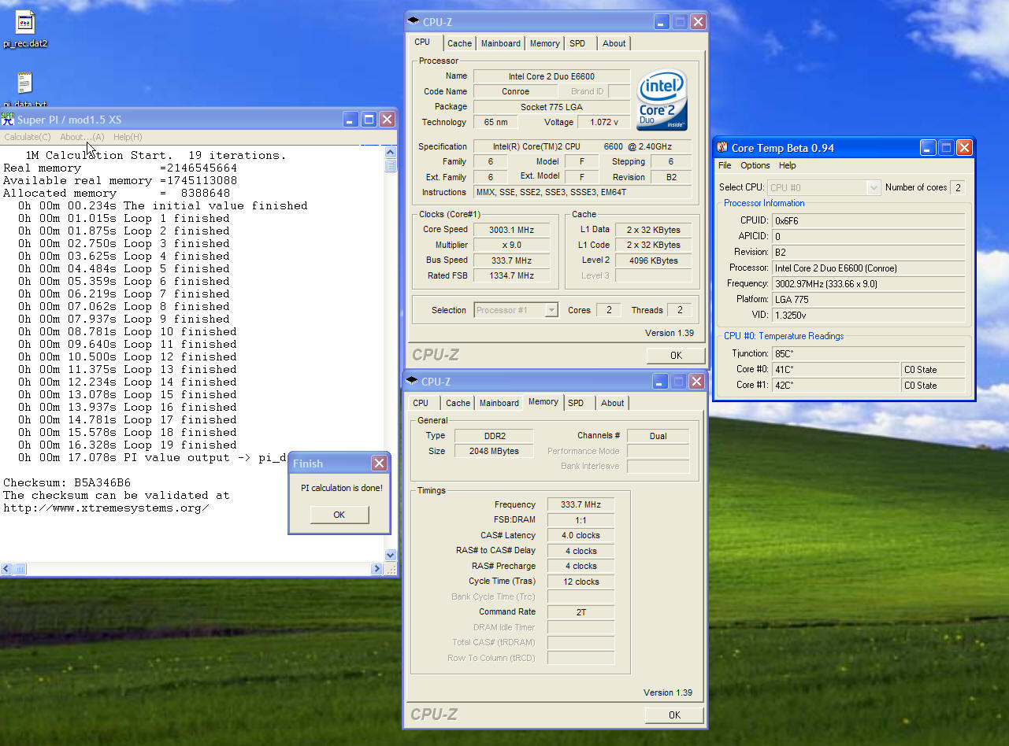This screenshot has height=746, width=1009.
Task: Click Super PI vertical scrollbar down arrow
Action: pos(391,555)
